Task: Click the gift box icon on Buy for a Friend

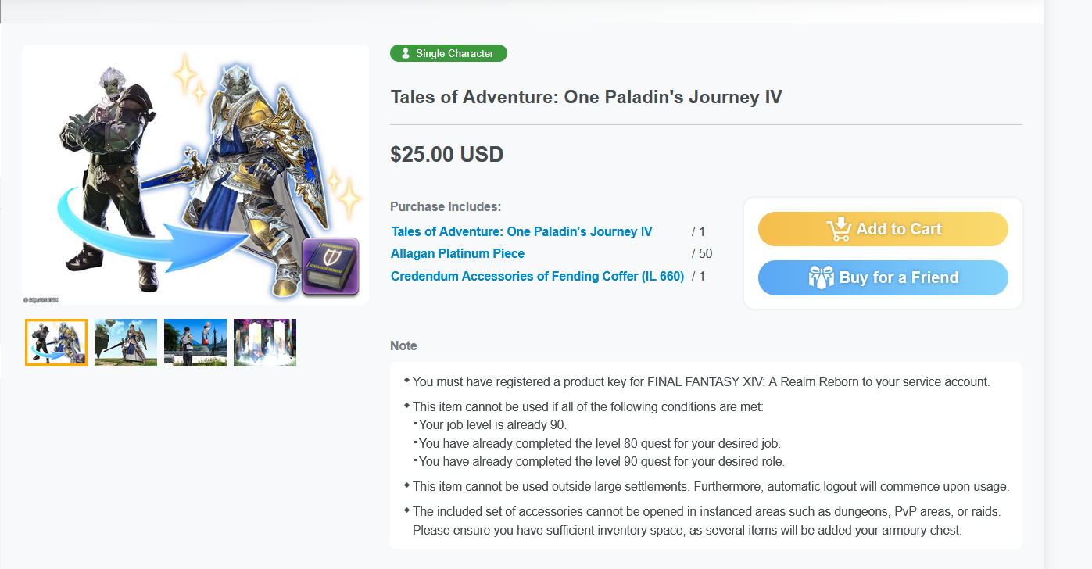Action: coord(822,277)
